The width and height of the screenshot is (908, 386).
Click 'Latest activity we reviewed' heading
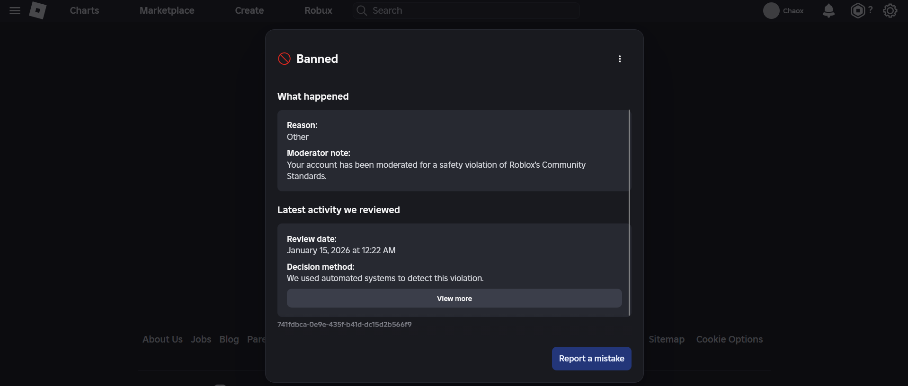click(x=338, y=210)
